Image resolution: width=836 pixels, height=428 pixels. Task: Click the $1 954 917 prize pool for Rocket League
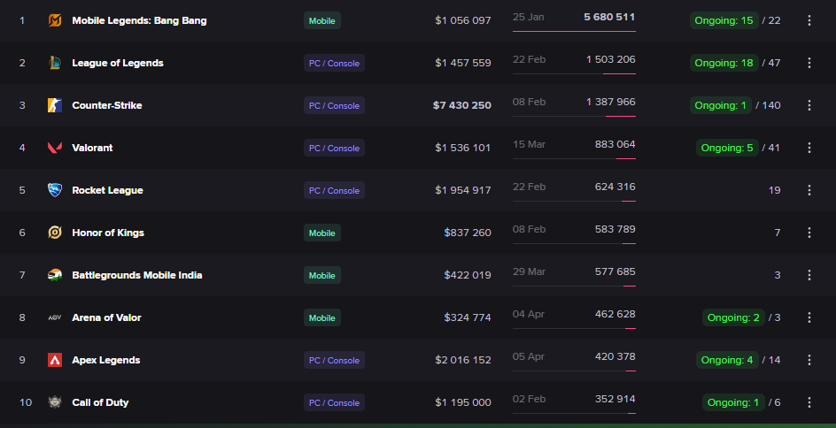(463, 190)
